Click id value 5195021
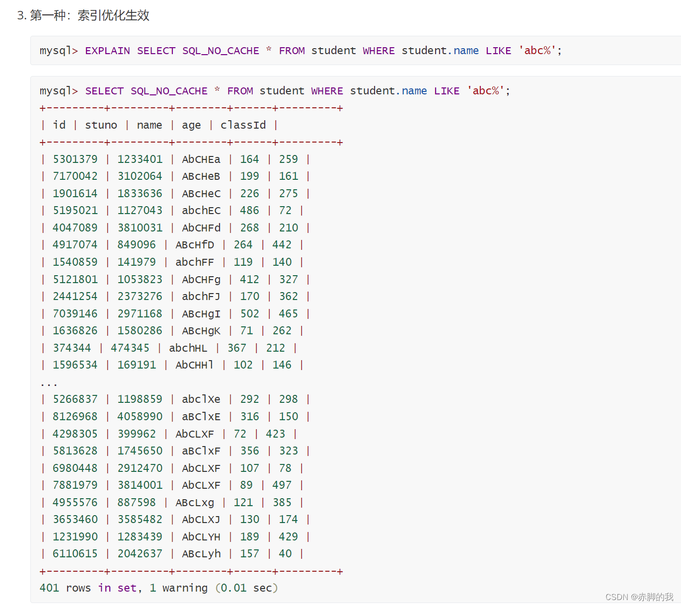 (x=75, y=211)
